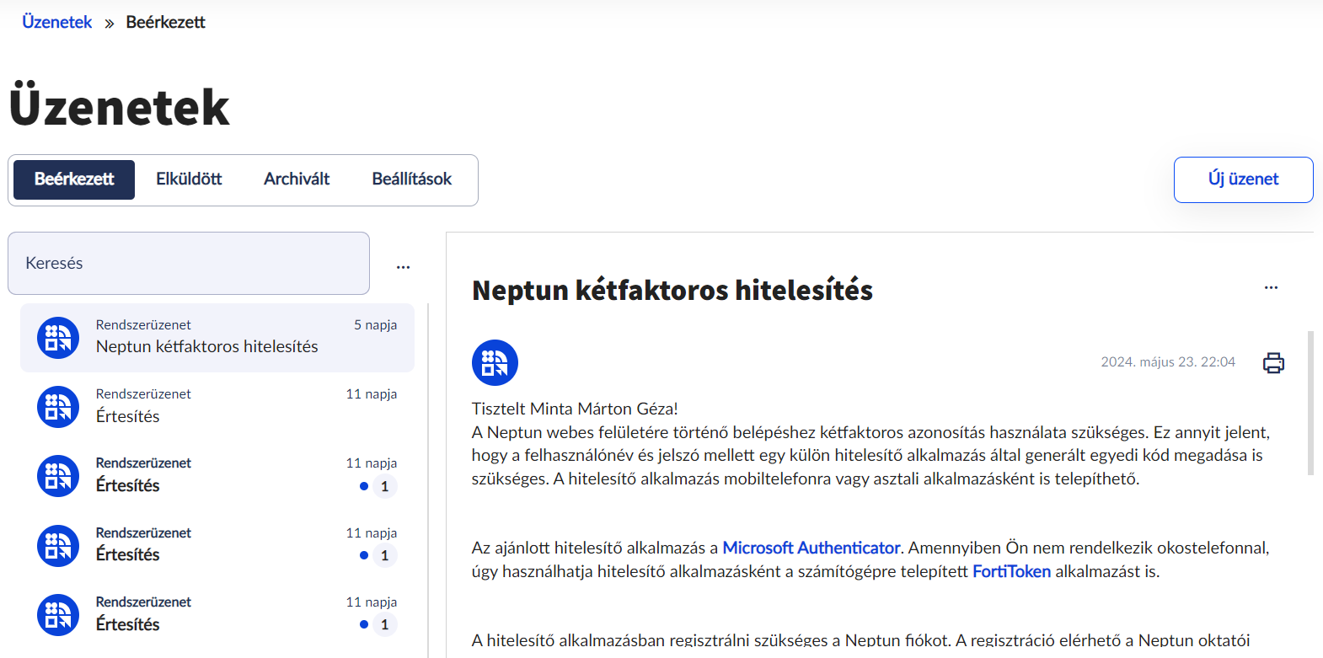The height and width of the screenshot is (658, 1323).
Task: Switch to the Beérkezett tab
Action: 74,179
